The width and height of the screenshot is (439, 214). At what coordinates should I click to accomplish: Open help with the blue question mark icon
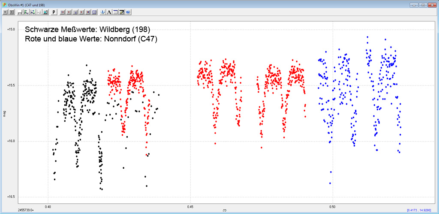click(x=128, y=12)
